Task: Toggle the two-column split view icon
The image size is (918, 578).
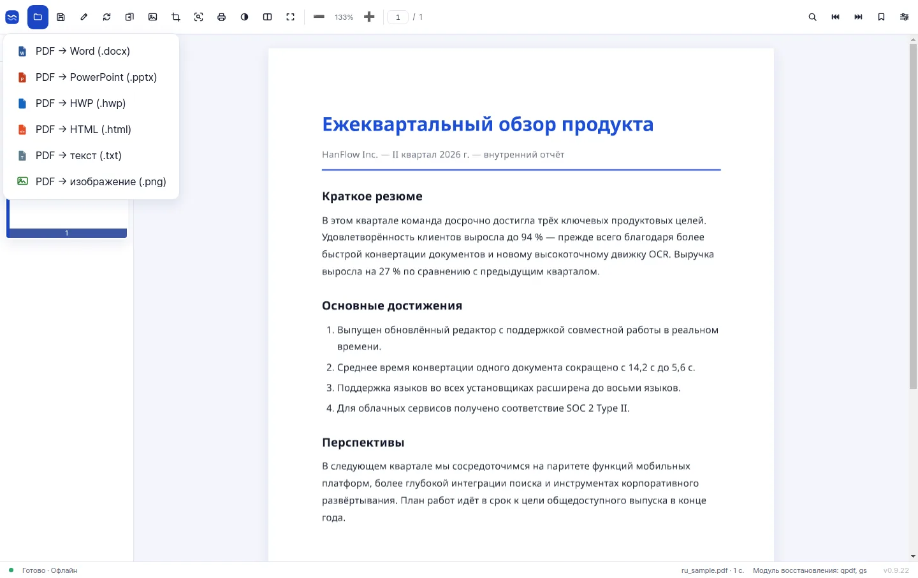Action: (267, 17)
